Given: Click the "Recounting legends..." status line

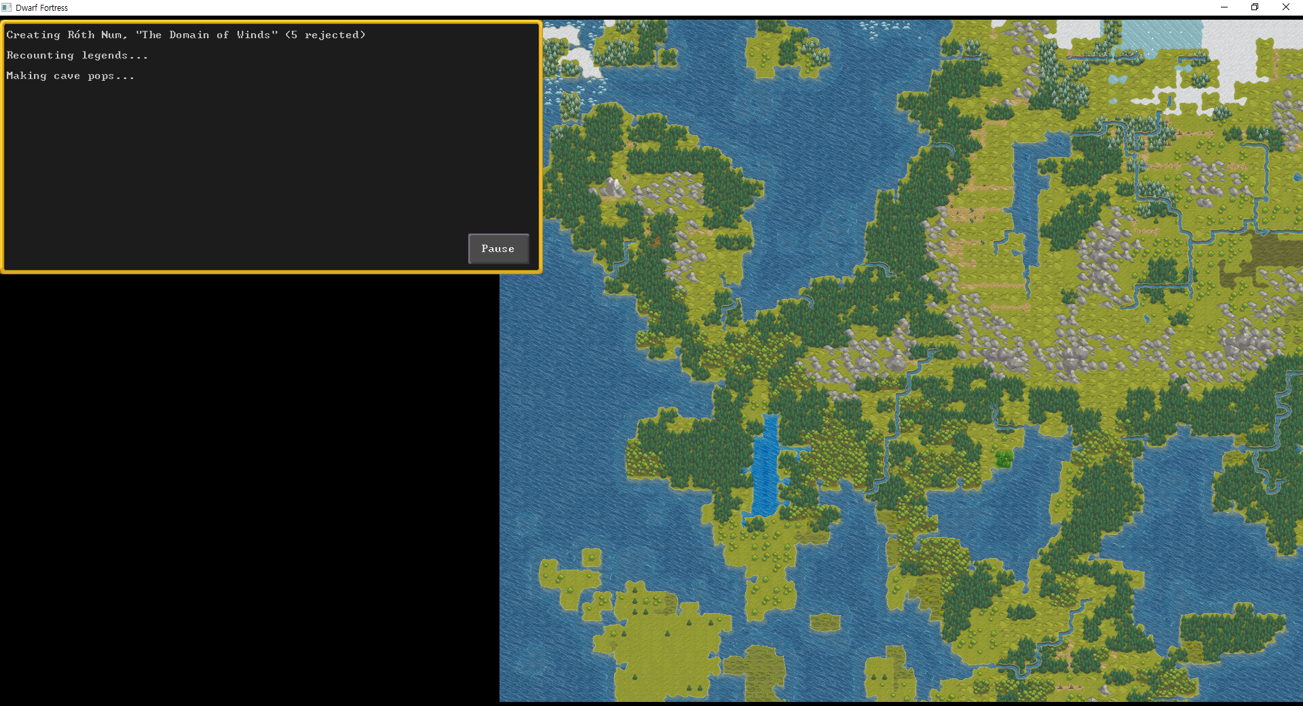Looking at the screenshot, I should pos(77,55).
